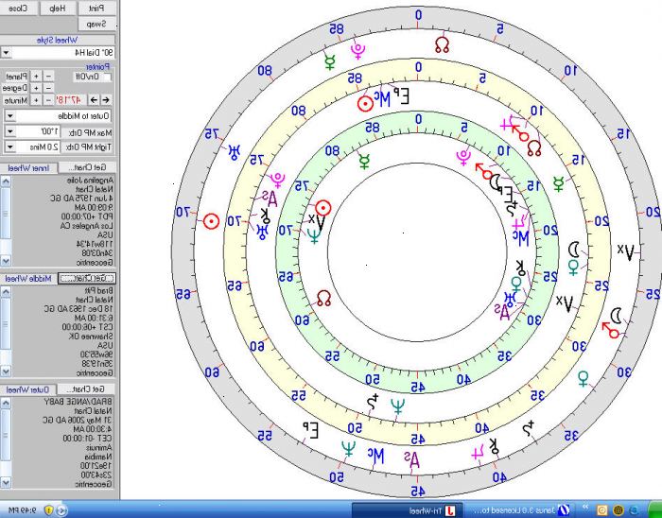Viewport: 662px width, 518px height.
Task: Click the minus button beside Degree
Action: [x=49, y=88]
